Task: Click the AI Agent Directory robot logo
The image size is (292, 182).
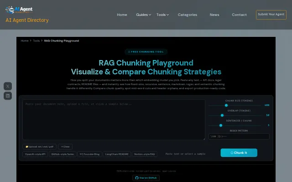Action: click(x=19, y=10)
